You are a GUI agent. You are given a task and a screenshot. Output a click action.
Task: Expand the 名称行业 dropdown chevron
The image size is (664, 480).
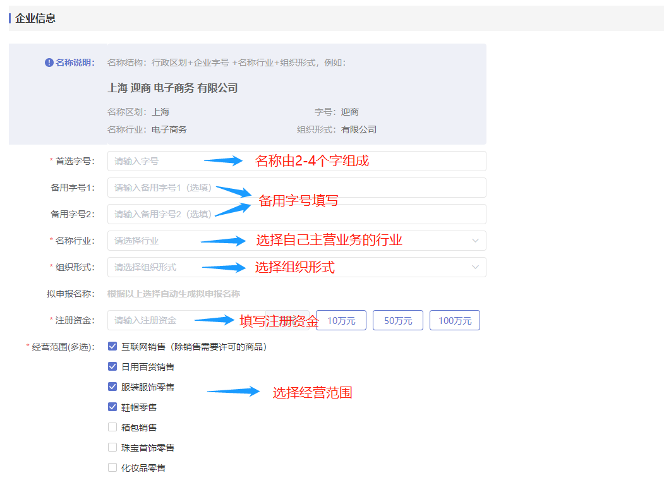475,241
